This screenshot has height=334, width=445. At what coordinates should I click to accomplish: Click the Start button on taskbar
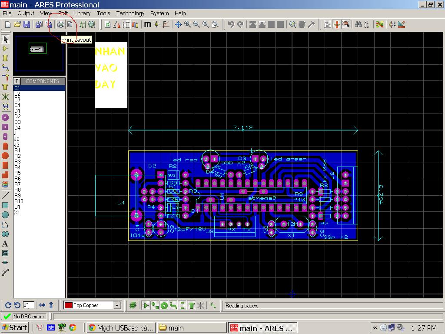coord(15,327)
